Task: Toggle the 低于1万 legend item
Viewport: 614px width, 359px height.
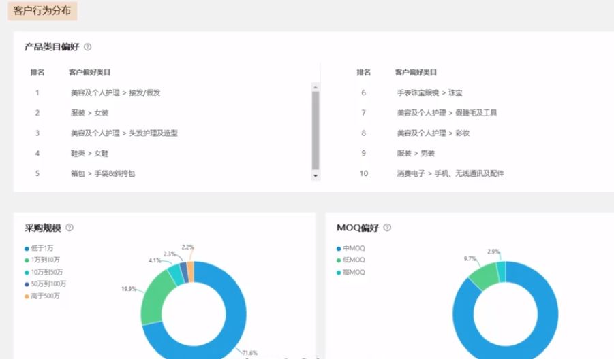Action: pos(39,248)
